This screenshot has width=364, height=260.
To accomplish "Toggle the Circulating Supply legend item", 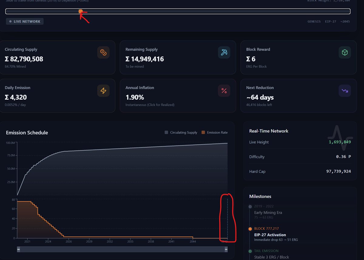I will [181, 133].
